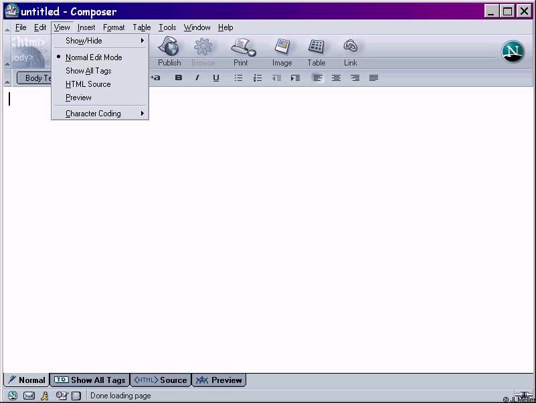Click the Print toolbar icon
Image resolution: width=536 pixels, height=403 pixels.
(x=242, y=52)
